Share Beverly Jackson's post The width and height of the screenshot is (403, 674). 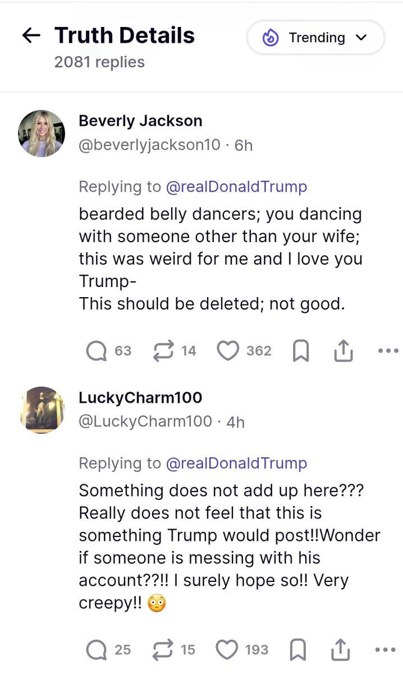click(342, 352)
